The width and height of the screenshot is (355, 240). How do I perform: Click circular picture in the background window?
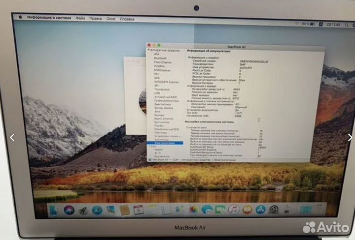tap(142, 102)
